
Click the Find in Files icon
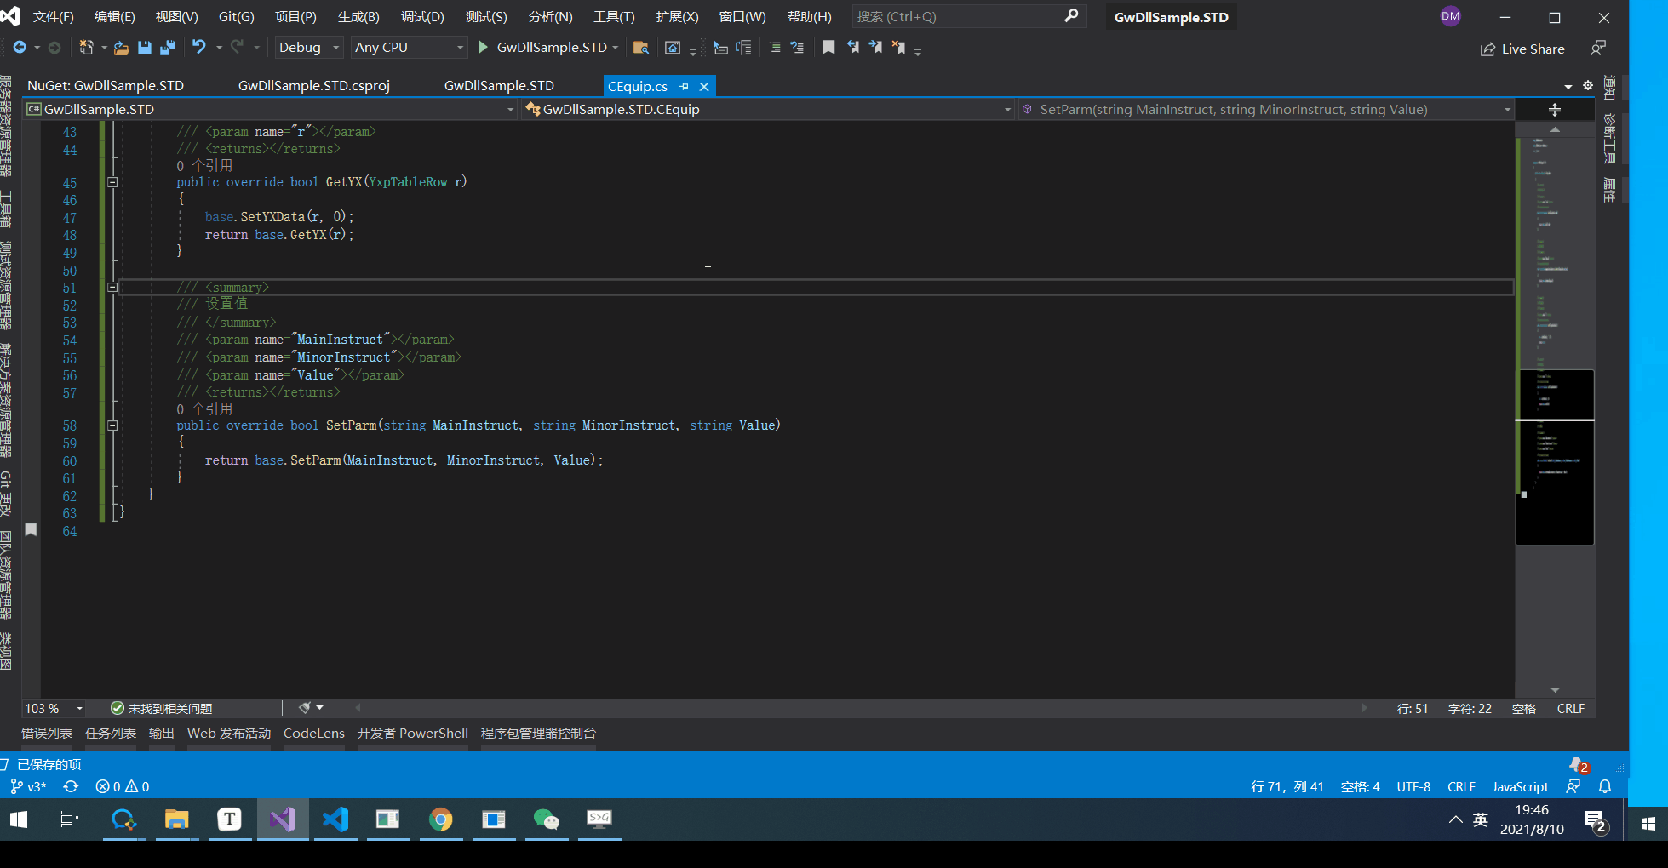coord(641,48)
